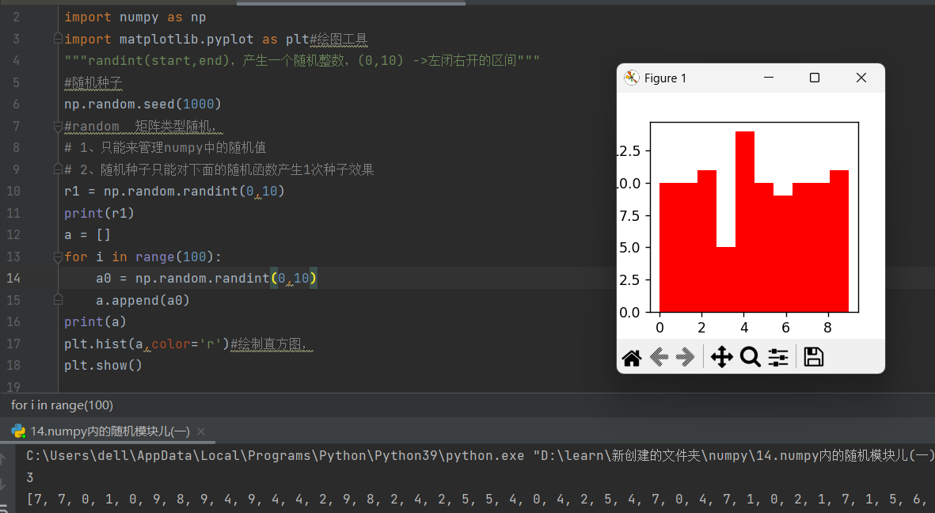Click the r1 = np.random.randint line
The width and height of the screenshot is (935, 513).
[175, 192]
